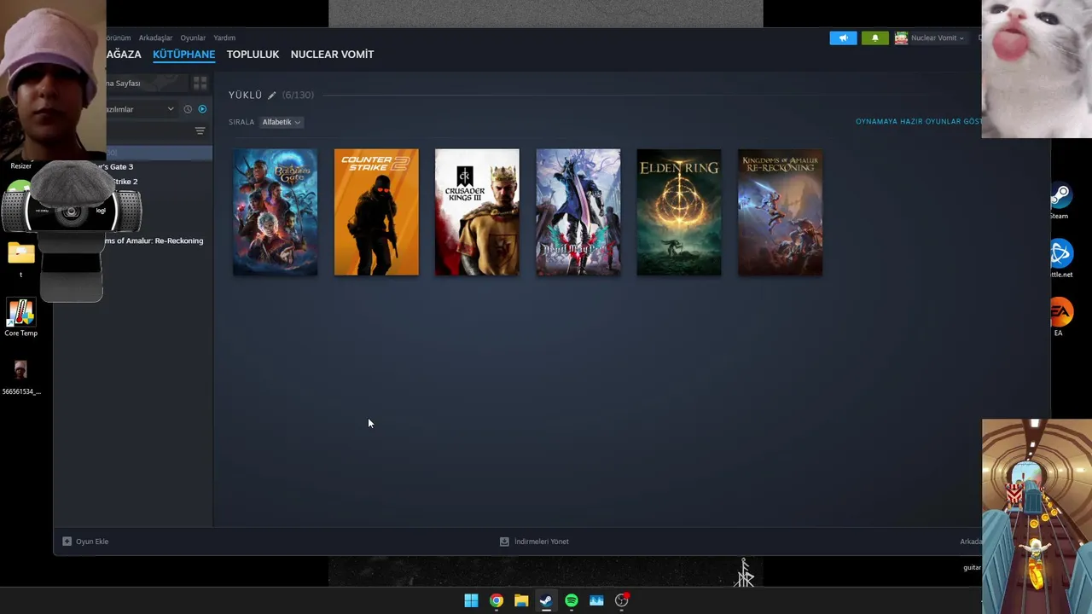Open the Arkadaşlar menu
1092x614 pixels.
pyautogui.click(x=155, y=38)
